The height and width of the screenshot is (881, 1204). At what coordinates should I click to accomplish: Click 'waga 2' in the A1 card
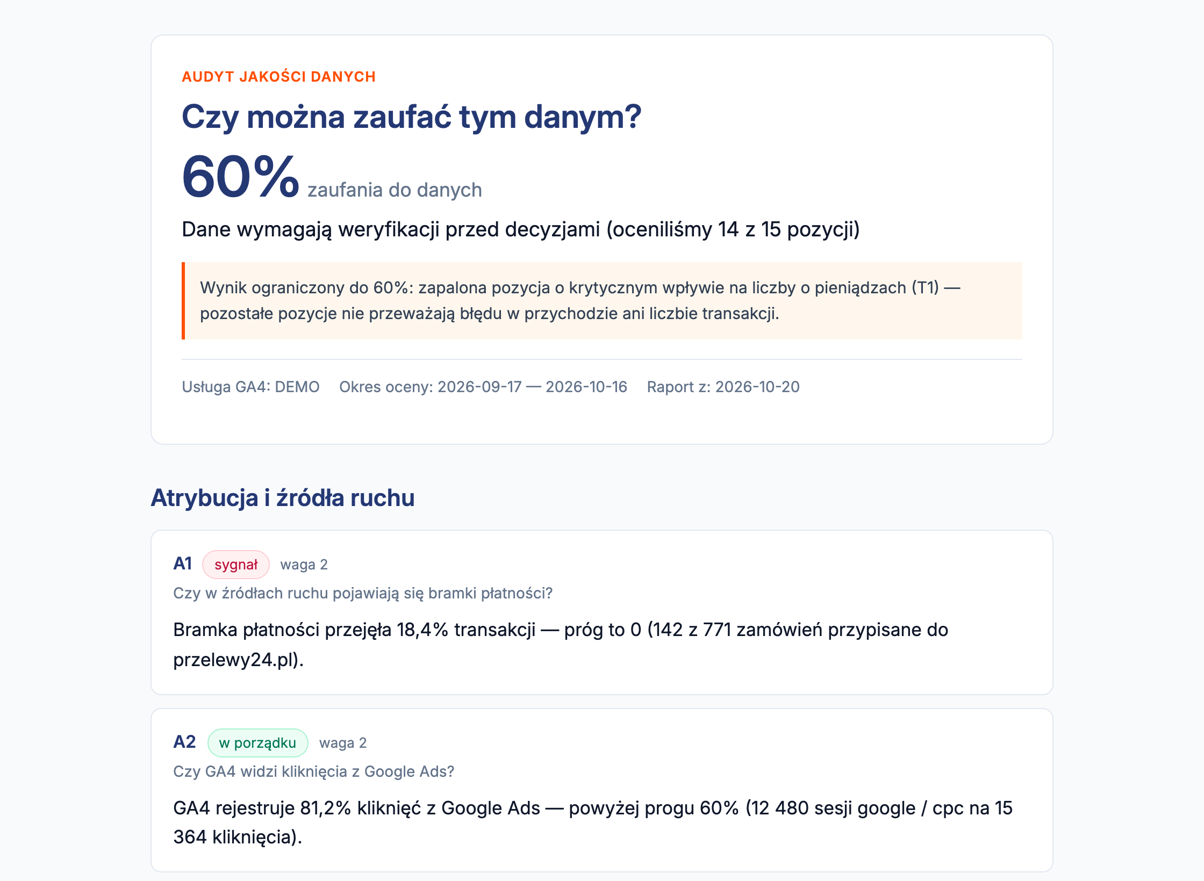coord(304,565)
